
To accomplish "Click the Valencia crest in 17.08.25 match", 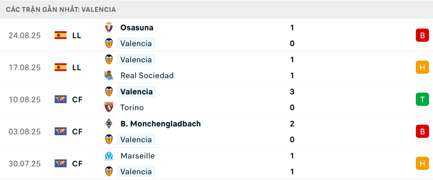I will (x=108, y=60).
